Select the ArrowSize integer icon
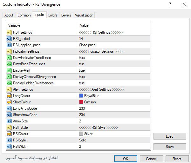191x163 pixels. (x=9, y=121)
